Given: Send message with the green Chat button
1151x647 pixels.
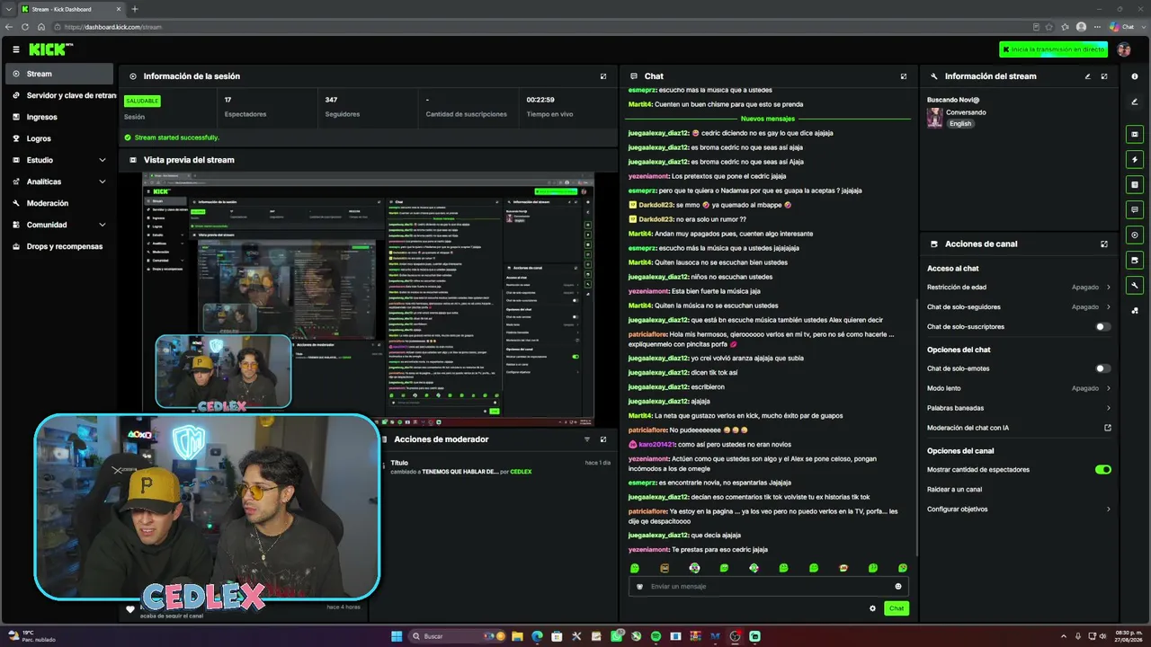Looking at the screenshot, I should (x=897, y=608).
